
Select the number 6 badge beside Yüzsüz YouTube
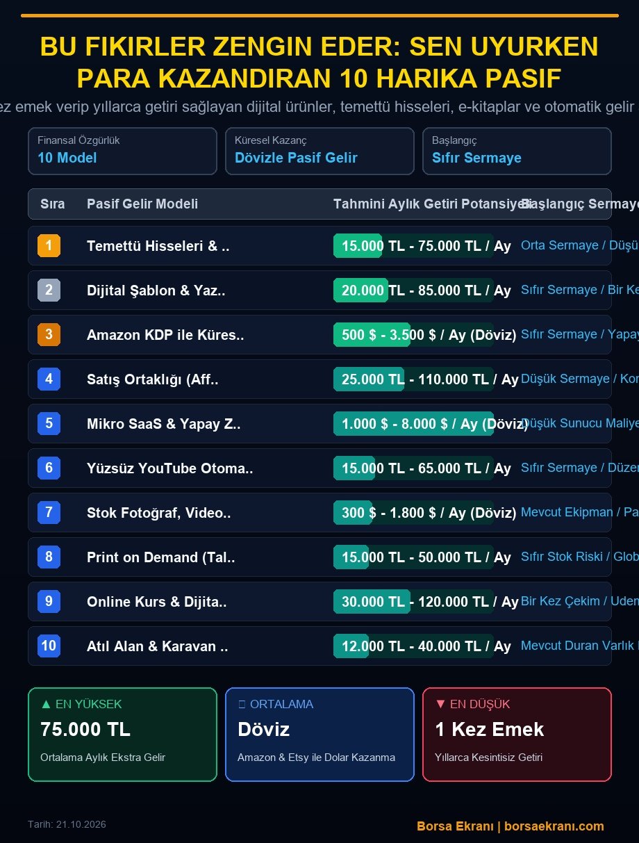(49, 468)
